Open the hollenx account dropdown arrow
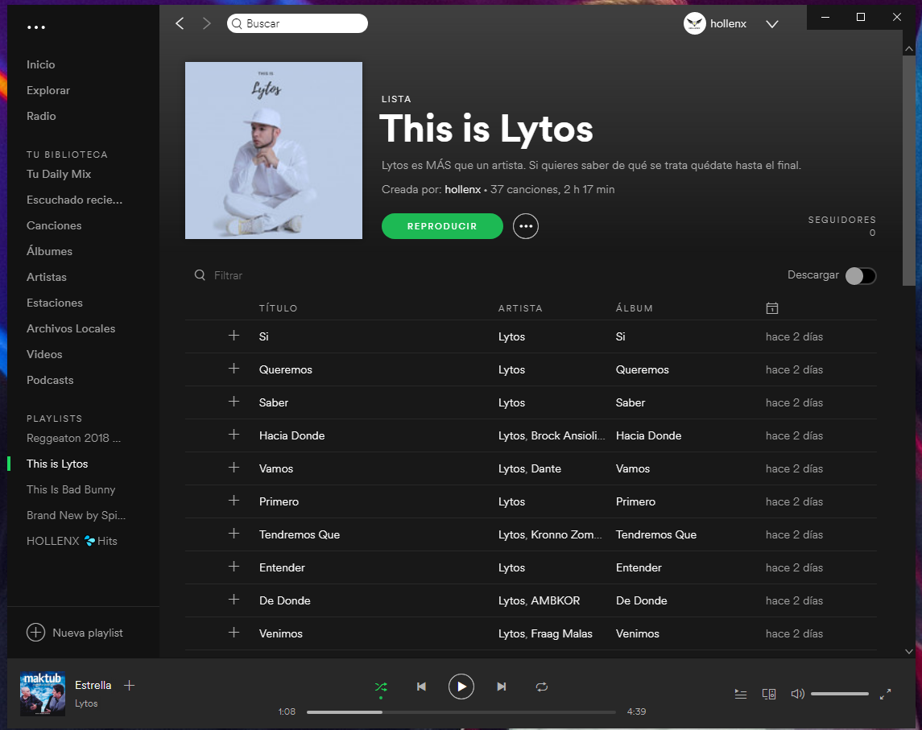This screenshot has width=922, height=730. pos(772,24)
